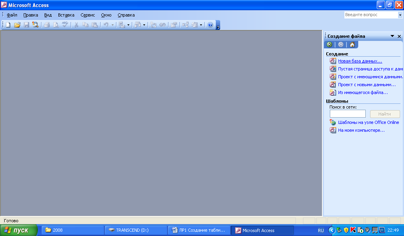Open the Правка menu

coord(31,15)
